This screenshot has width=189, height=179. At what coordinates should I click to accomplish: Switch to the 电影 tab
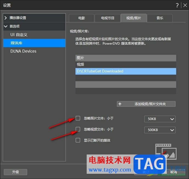pos(81,18)
